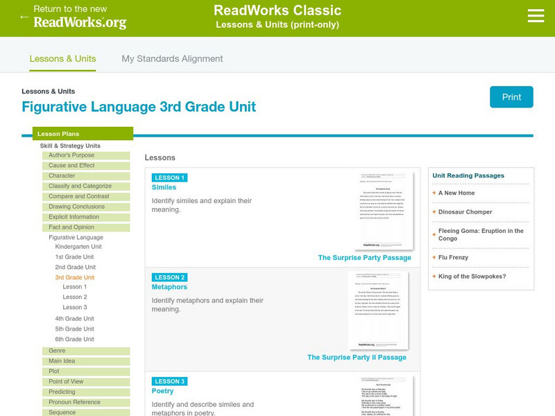Expand Fact and Opinion unit
Screen dimensions: 555x416
[x=86, y=227]
